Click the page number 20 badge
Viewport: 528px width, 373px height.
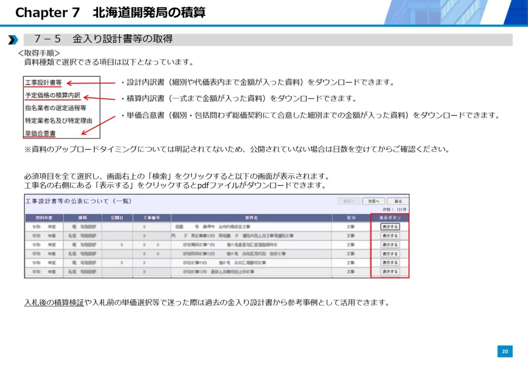pos(505,351)
